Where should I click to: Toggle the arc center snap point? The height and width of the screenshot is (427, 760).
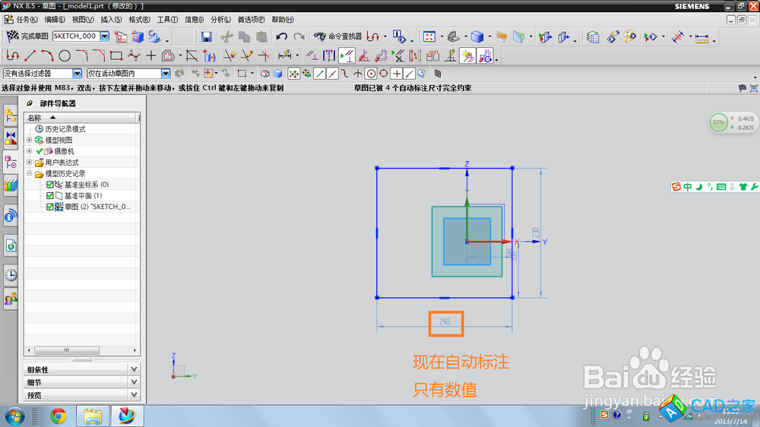[x=371, y=74]
